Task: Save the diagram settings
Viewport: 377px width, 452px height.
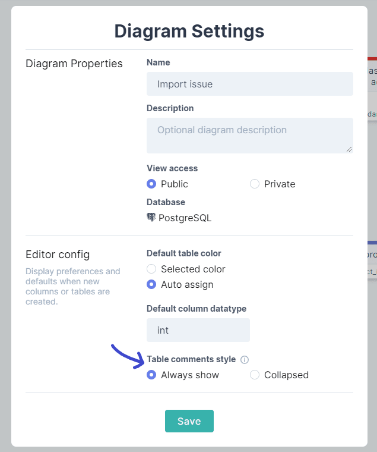Action: click(x=189, y=421)
